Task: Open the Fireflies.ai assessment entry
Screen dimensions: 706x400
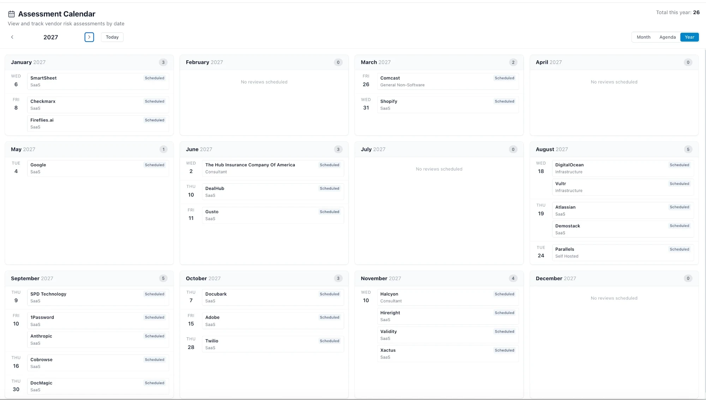Action: pyautogui.click(x=98, y=123)
